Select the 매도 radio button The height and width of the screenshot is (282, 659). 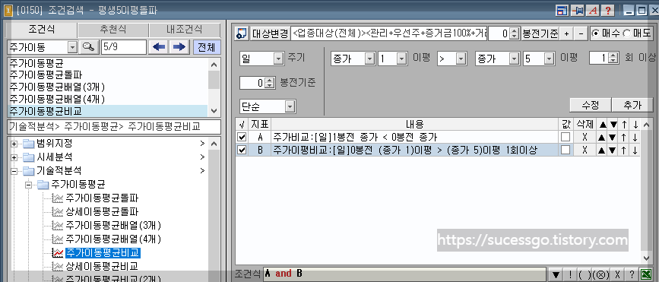pyautogui.click(x=626, y=33)
